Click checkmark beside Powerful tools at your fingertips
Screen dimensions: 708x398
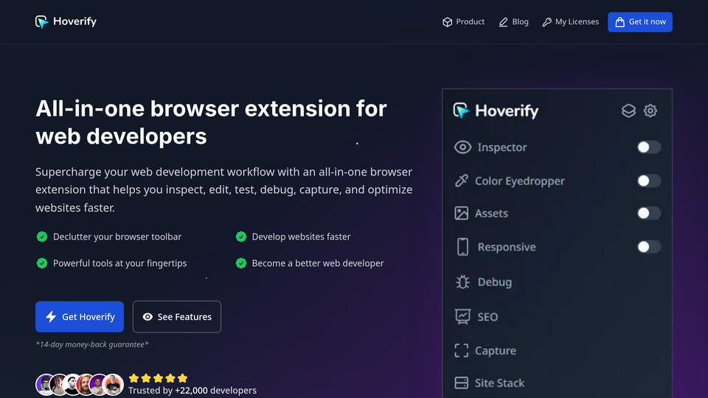[x=42, y=263]
